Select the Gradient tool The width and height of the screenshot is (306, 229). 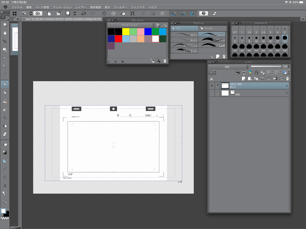tap(5, 152)
